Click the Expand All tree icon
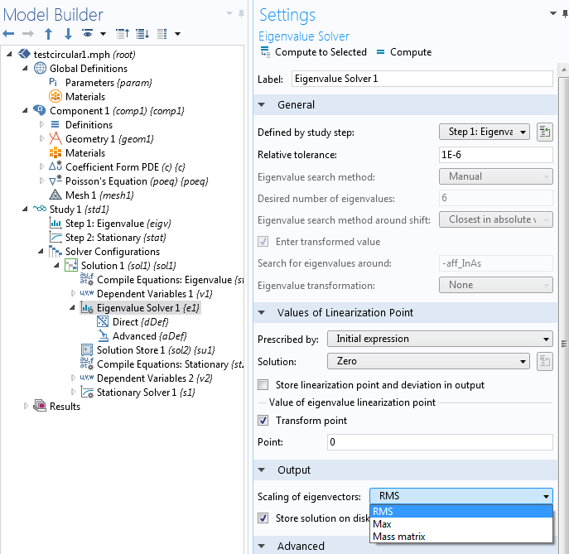The height and width of the screenshot is (554, 569). [141, 34]
